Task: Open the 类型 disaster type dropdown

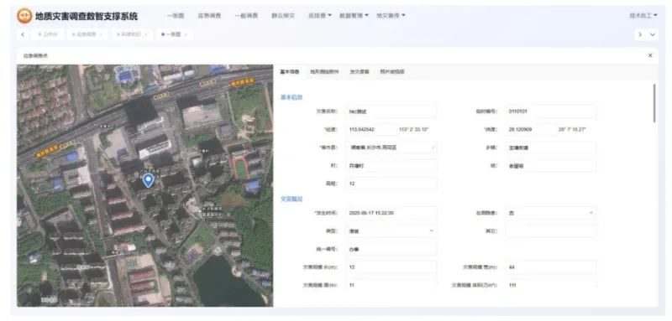Action: (391, 230)
